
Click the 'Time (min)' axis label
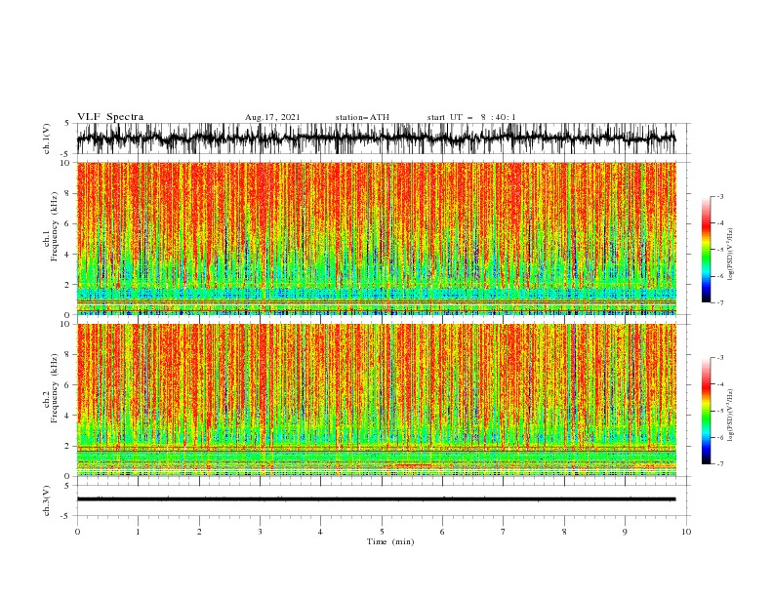coord(390,541)
